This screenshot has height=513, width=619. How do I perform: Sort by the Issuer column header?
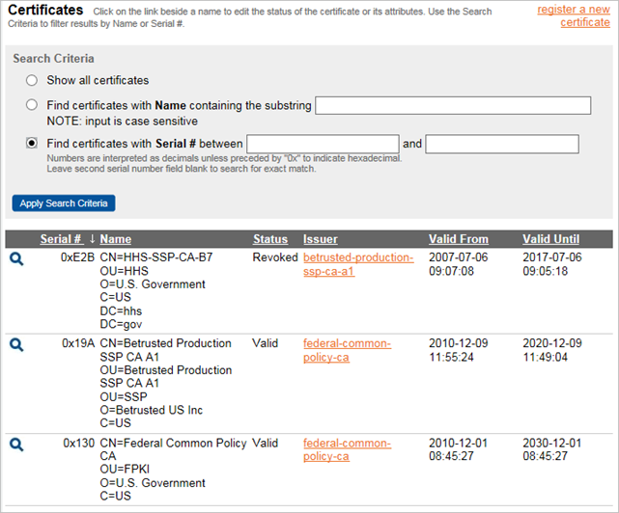[x=320, y=239]
